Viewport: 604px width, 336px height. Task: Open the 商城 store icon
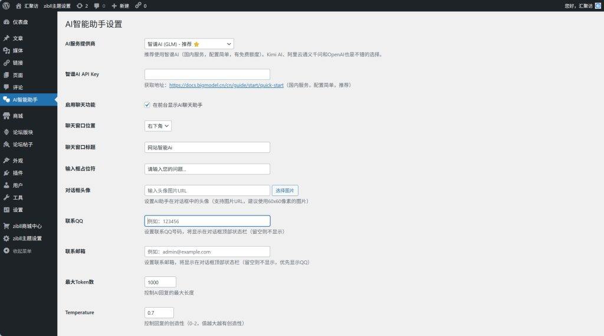click(x=6, y=116)
